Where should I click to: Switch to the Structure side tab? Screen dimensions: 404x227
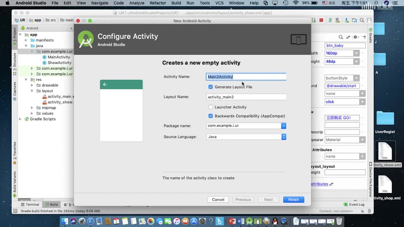(15, 64)
